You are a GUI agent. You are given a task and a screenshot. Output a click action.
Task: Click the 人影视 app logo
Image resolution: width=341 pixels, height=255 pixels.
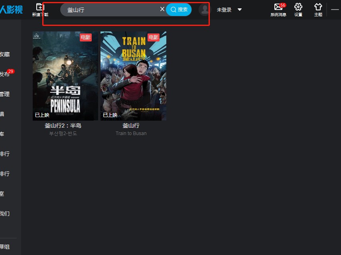[11, 10]
